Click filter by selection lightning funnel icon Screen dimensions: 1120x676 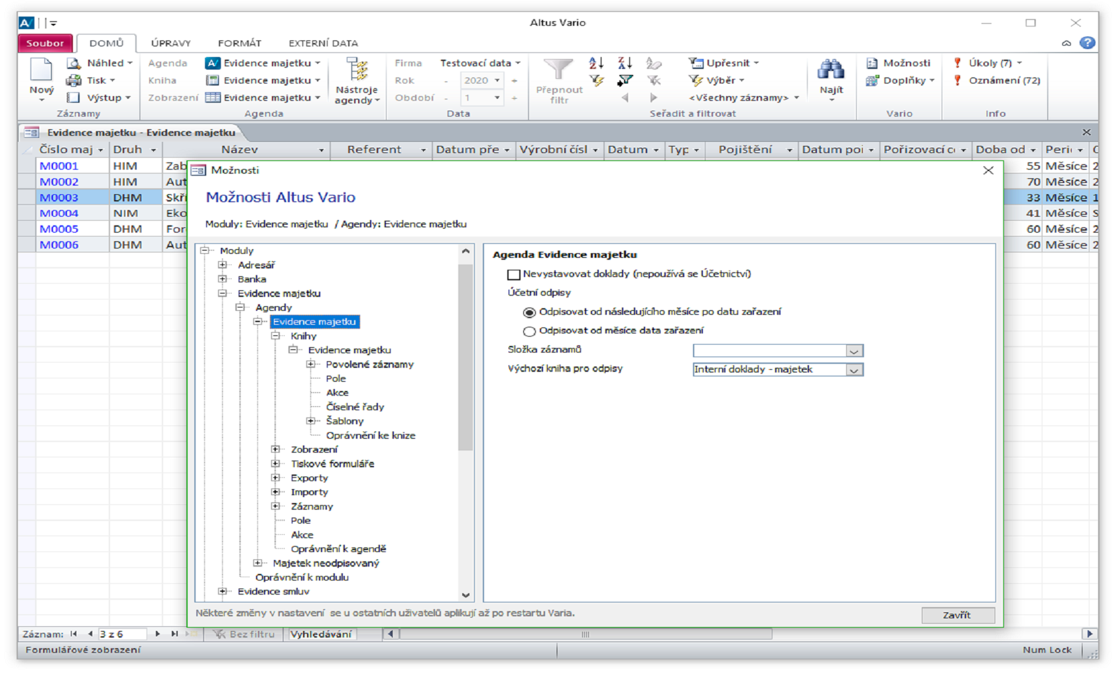click(596, 80)
